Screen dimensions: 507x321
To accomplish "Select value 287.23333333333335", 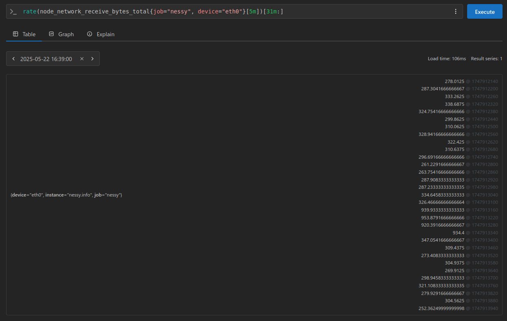I will pyautogui.click(x=441, y=187).
